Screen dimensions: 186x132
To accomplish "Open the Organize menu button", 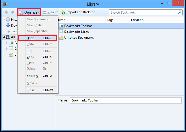I will (29, 12).
